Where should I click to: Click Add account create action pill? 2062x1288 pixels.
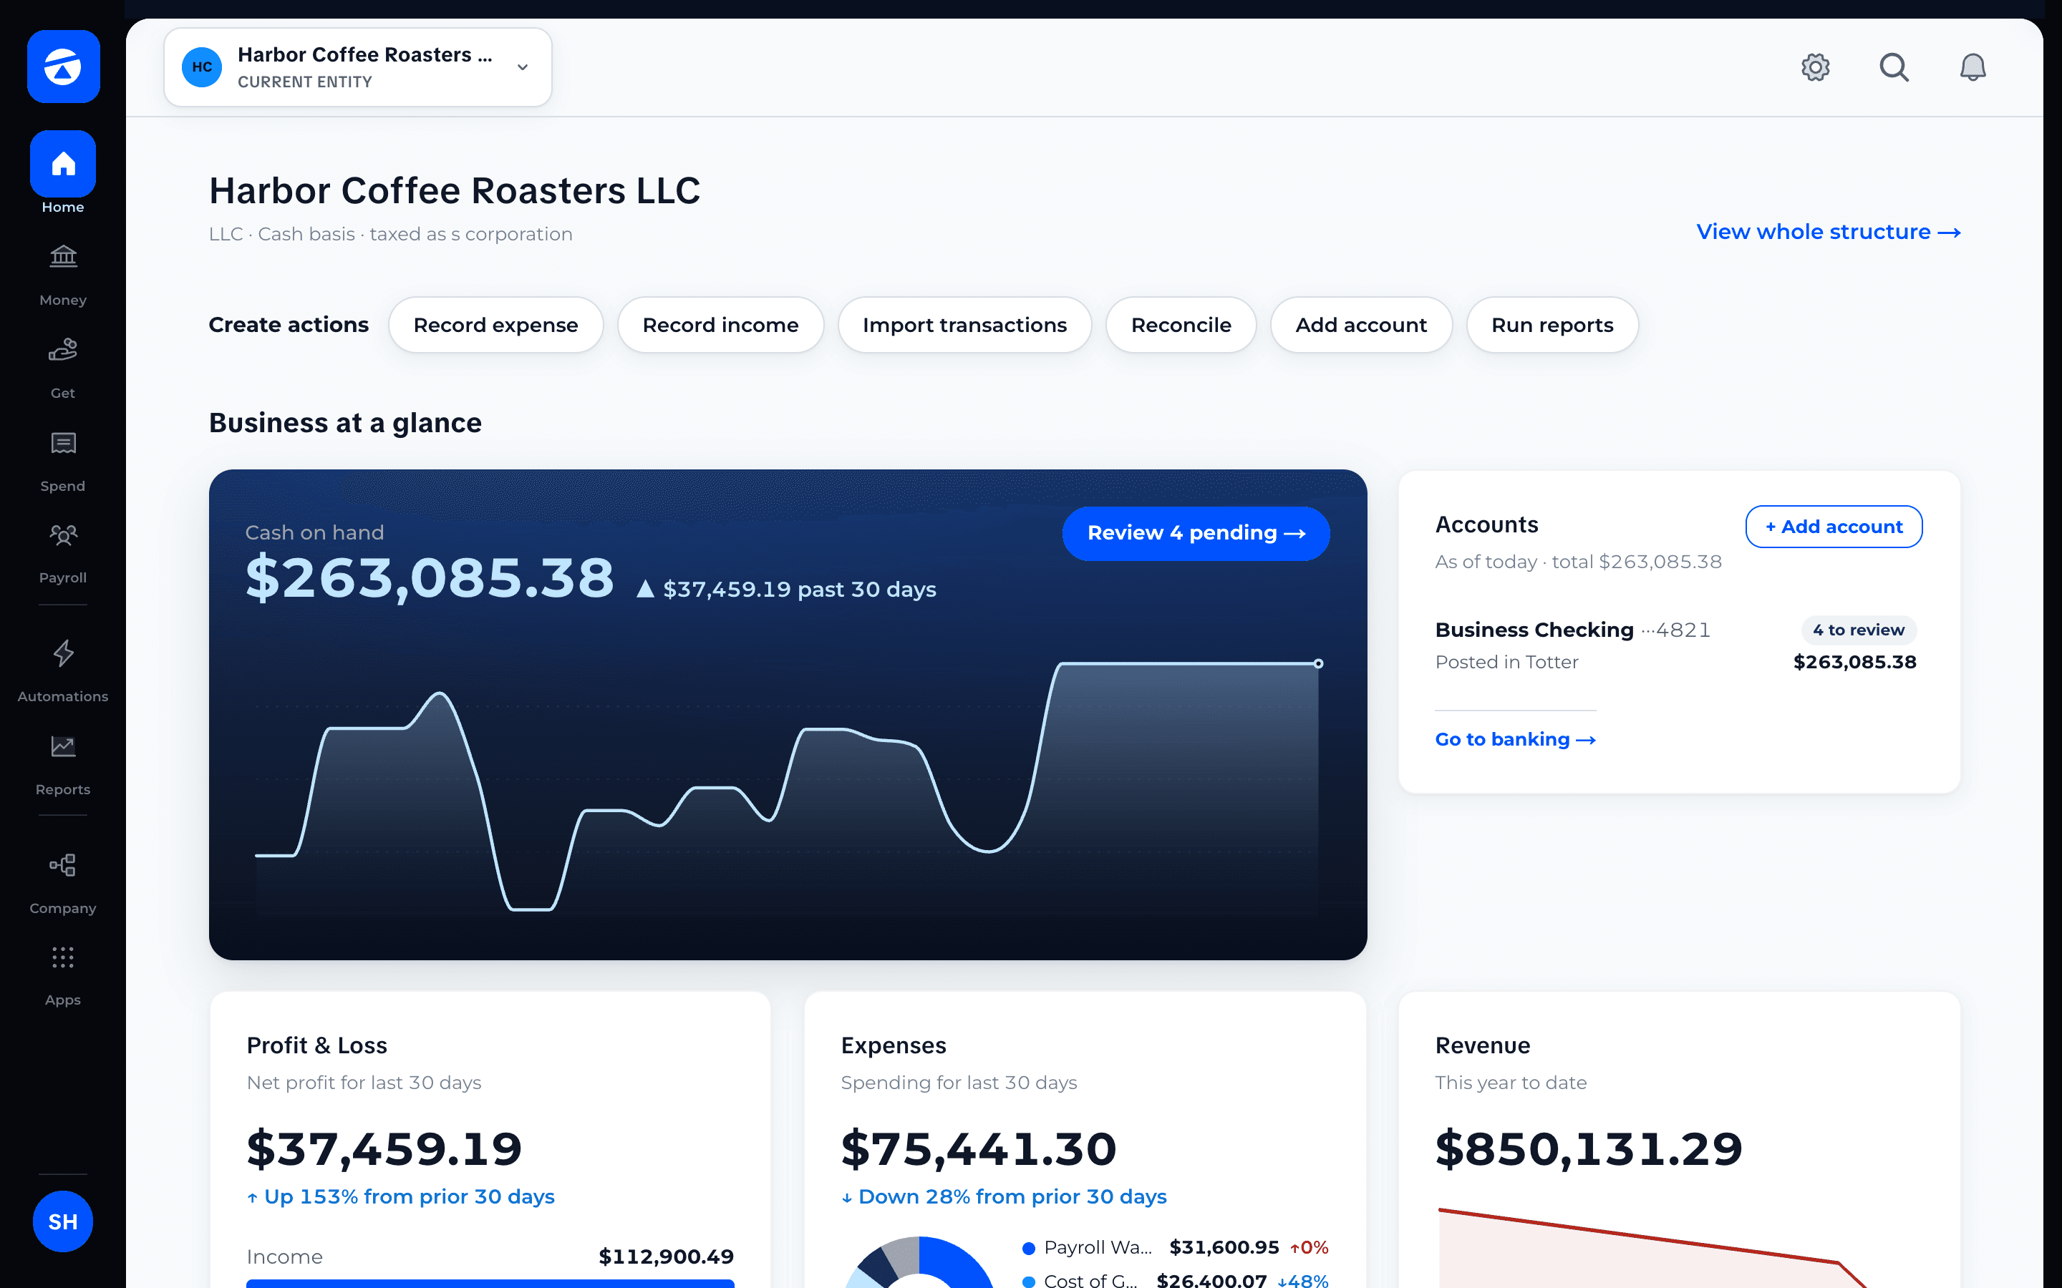1361,325
